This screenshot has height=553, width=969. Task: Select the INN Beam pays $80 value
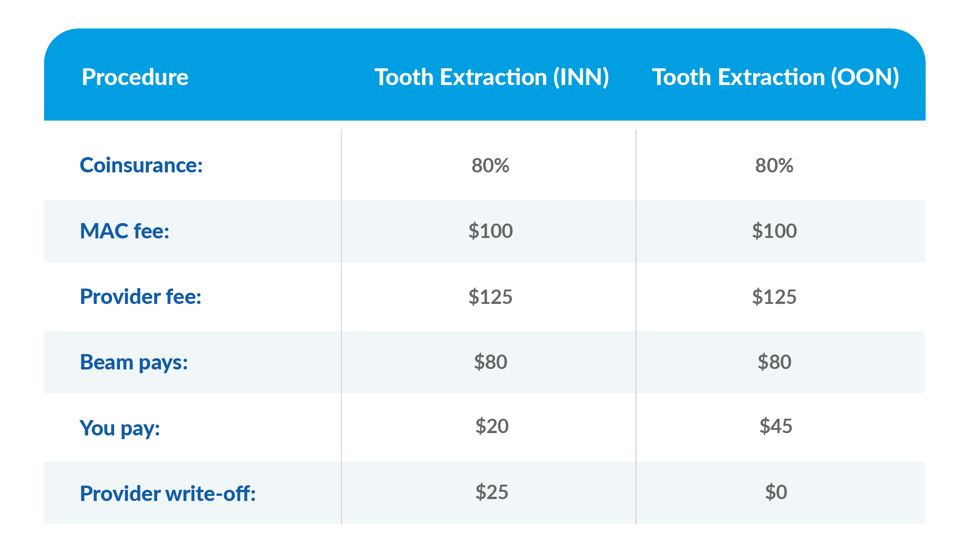(x=490, y=362)
